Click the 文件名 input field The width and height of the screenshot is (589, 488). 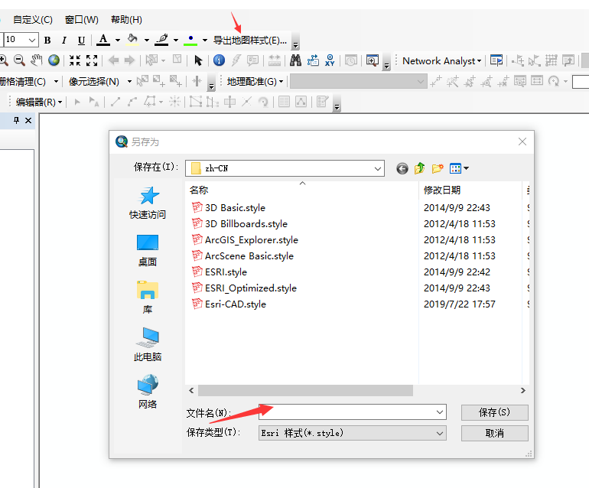pyautogui.click(x=353, y=412)
